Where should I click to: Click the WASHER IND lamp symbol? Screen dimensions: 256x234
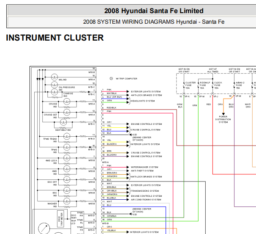pyautogui.click(x=67, y=201)
